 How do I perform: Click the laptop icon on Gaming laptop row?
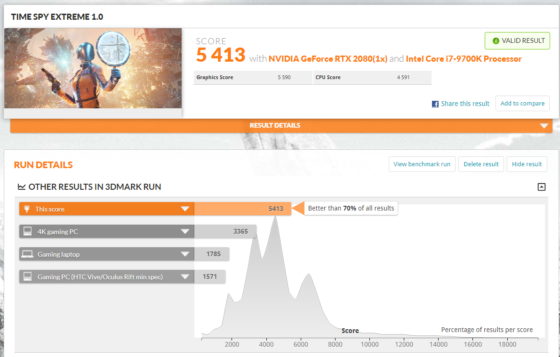click(27, 254)
